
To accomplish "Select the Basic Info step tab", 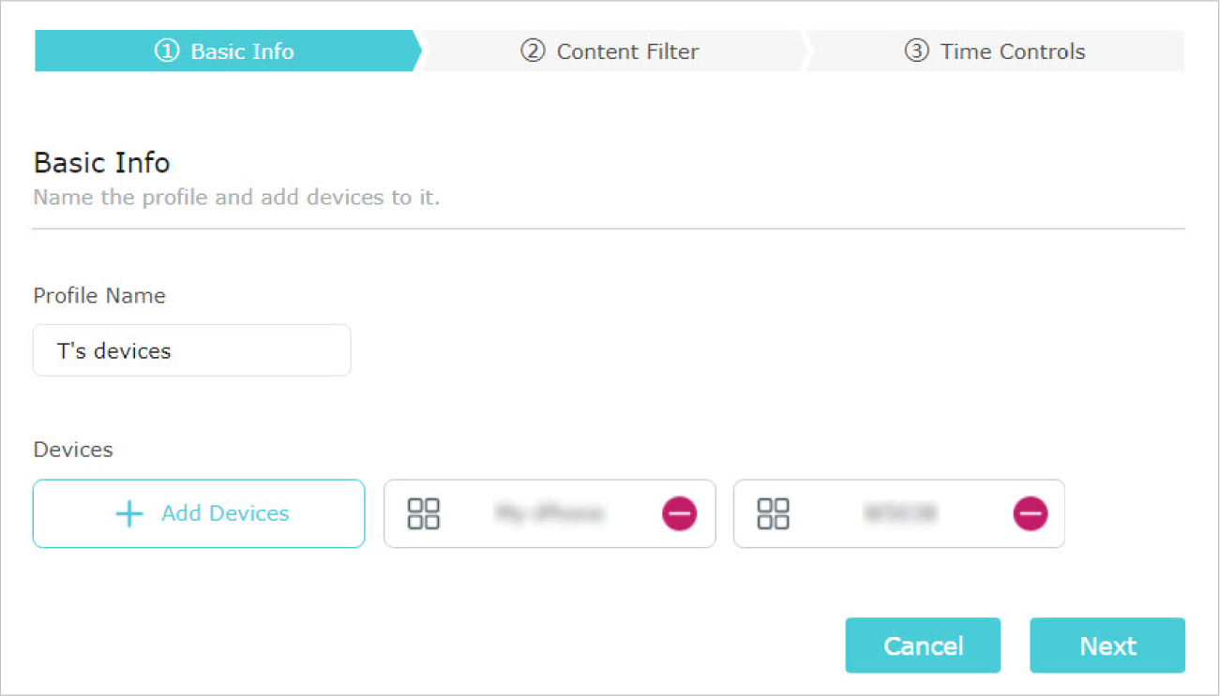I will tap(225, 51).
